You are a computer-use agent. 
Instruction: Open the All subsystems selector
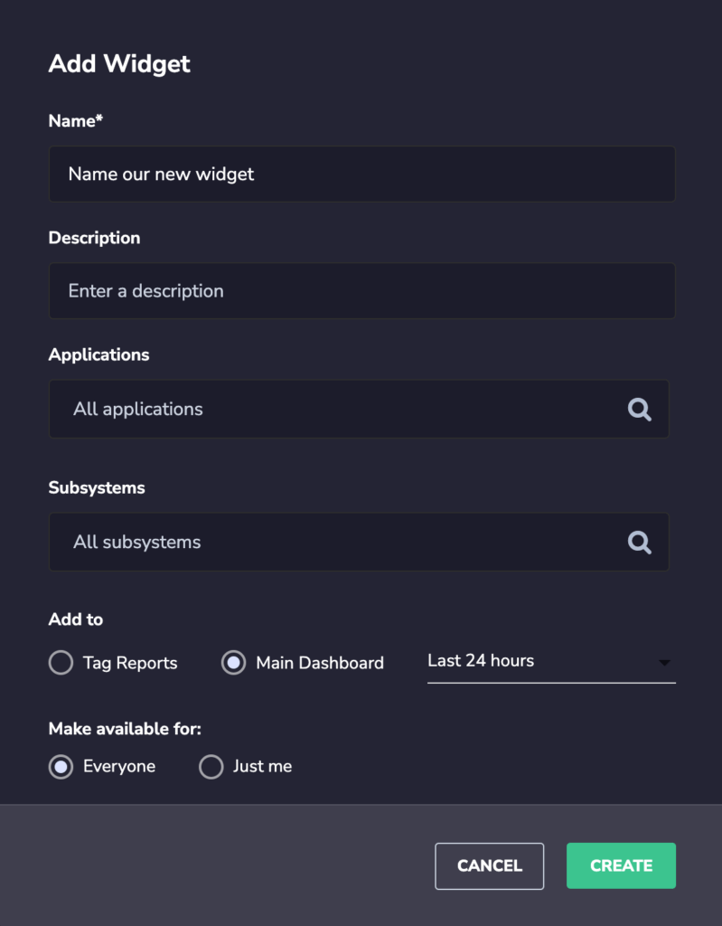359,543
